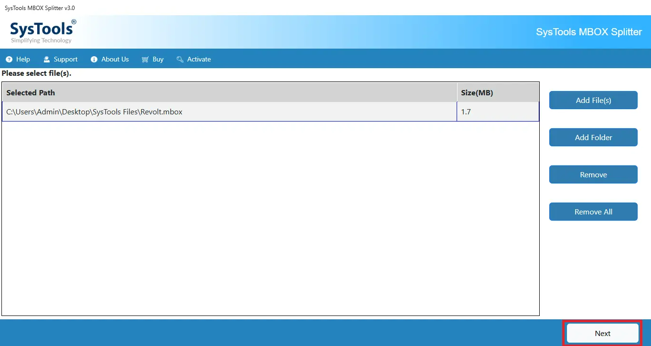Click the Buy shopping cart icon
651x346 pixels.
click(x=145, y=60)
